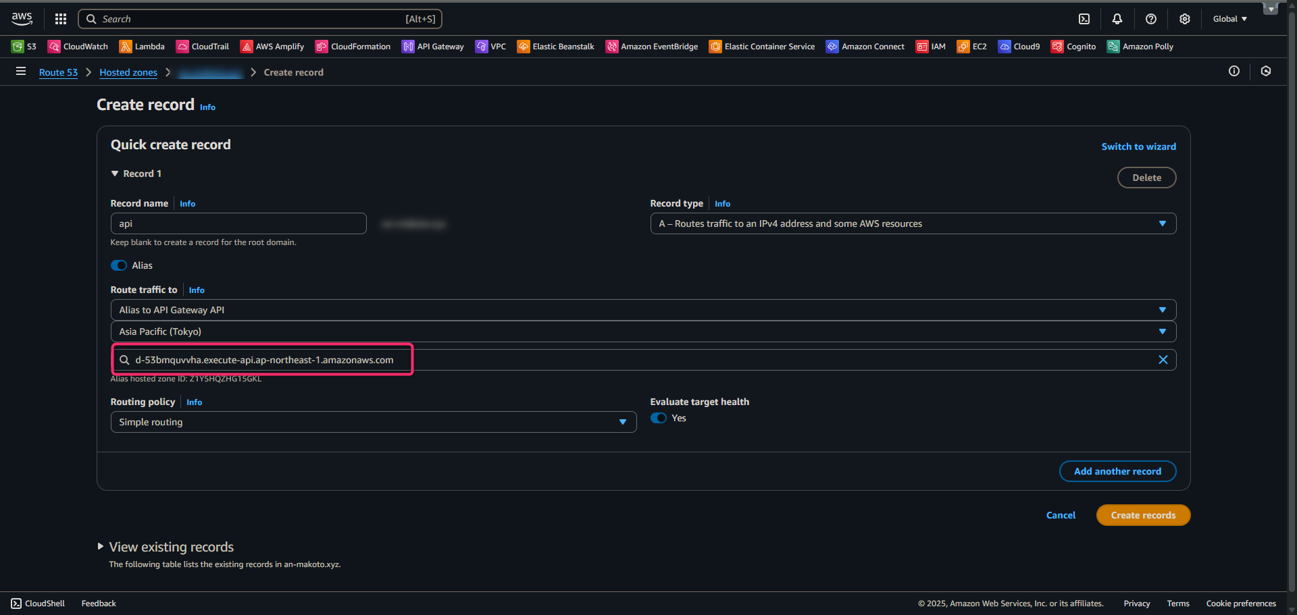Open Info link for Record type
Image resolution: width=1297 pixels, height=615 pixels.
pyautogui.click(x=723, y=204)
